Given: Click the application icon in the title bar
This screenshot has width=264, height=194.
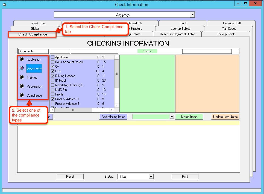Looking at the screenshot, I should [4, 5].
